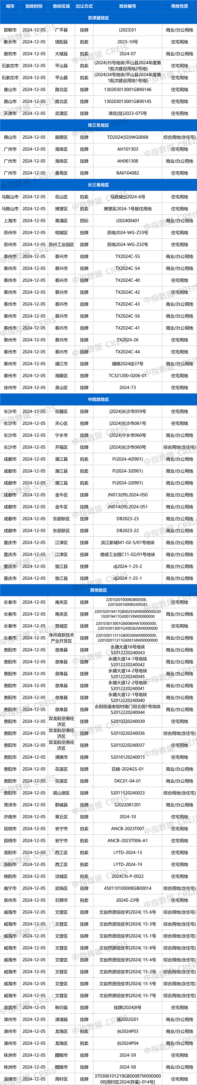Select the 番禺区 district cell
Image resolution: width=197 pixels, height=1085 pixels.
(x=61, y=173)
